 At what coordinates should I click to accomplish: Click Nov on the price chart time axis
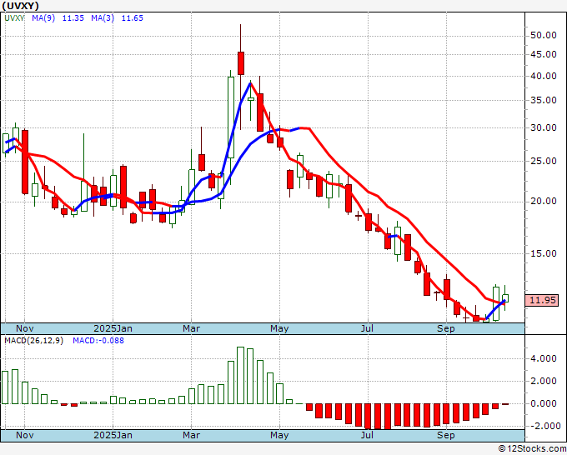point(24,328)
